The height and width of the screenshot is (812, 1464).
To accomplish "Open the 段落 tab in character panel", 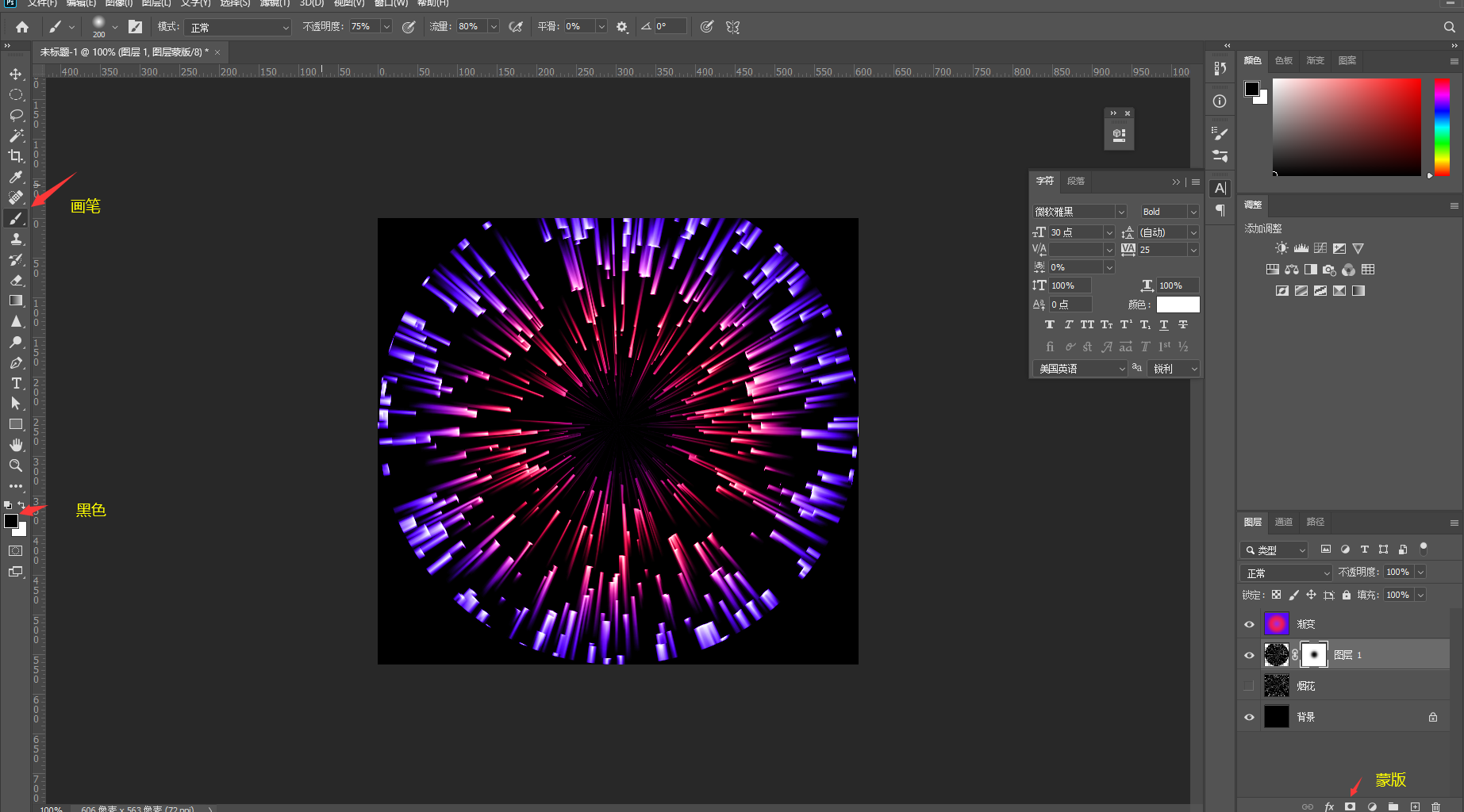I will coord(1075,181).
